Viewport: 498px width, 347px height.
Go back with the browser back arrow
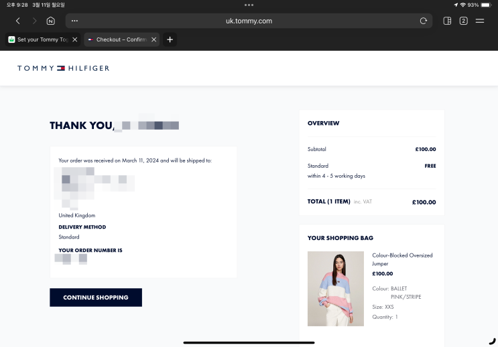(x=18, y=21)
